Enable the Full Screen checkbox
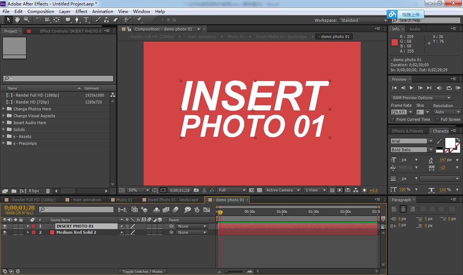 tap(437, 119)
